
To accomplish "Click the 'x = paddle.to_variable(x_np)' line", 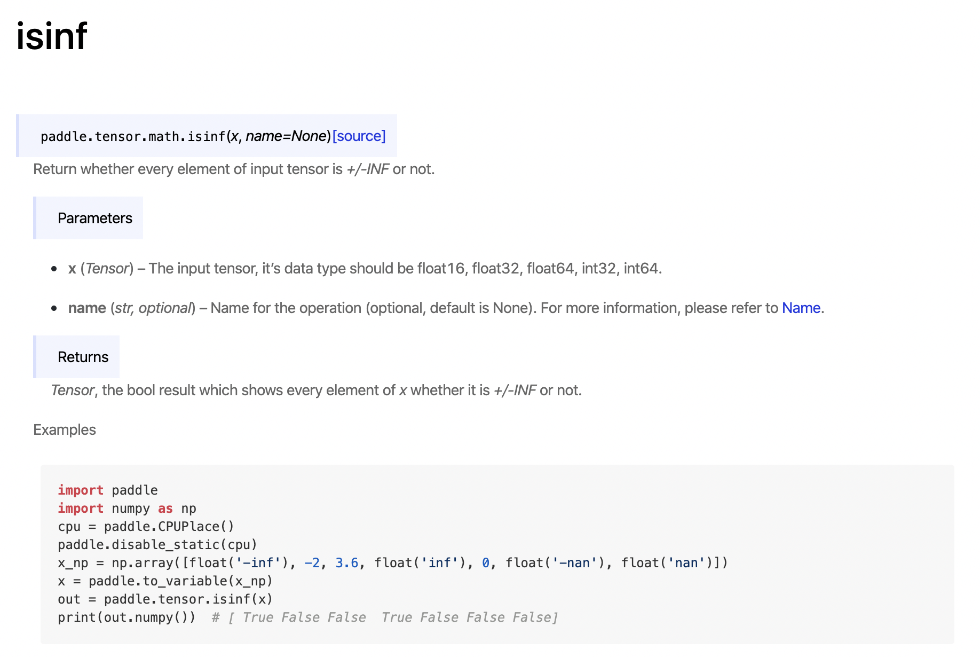I will (x=165, y=581).
